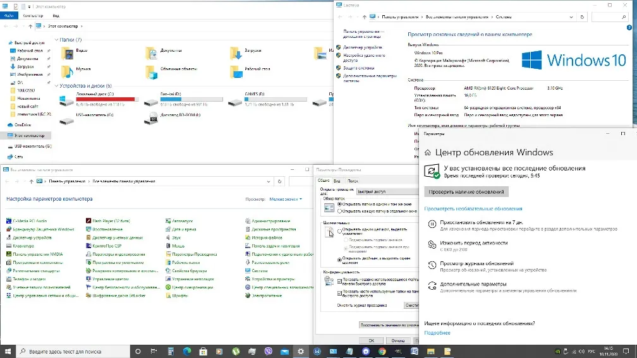This screenshot has height=358, width=637.
Task: Select 'Открывать папки в одном и том же окне'
Action: 339,204
